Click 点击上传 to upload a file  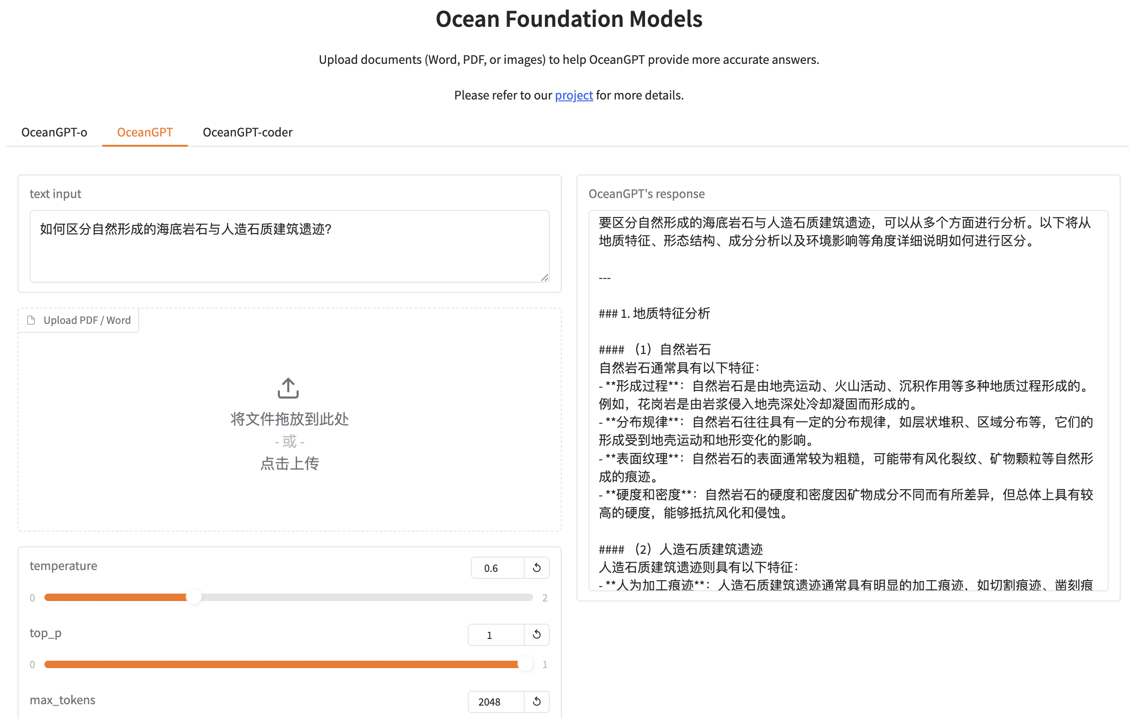pos(289,464)
